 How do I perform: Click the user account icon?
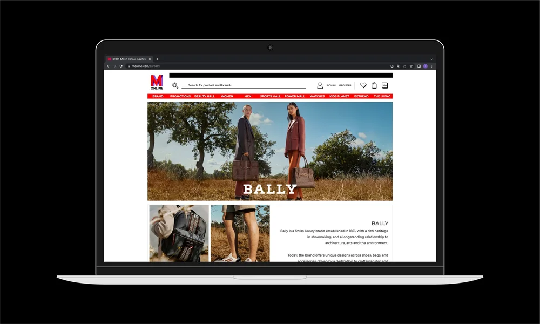[x=320, y=85]
